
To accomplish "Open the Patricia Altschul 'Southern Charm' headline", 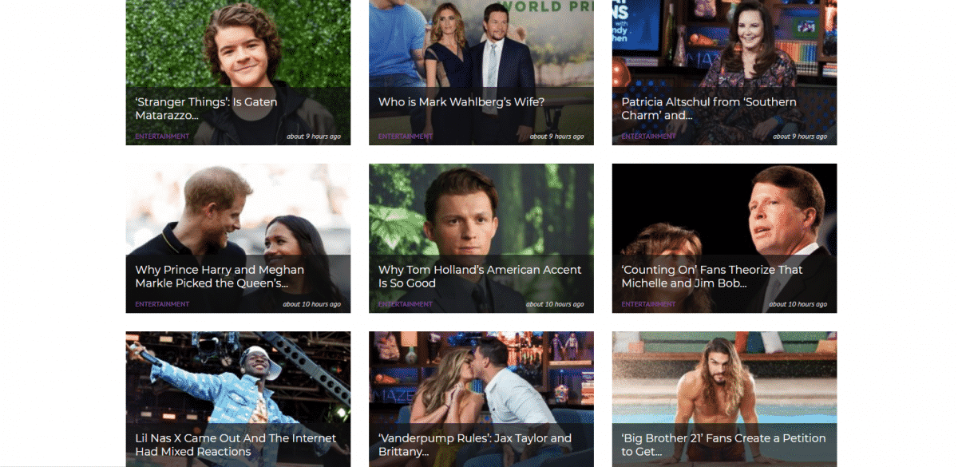I will coord(709,109).
